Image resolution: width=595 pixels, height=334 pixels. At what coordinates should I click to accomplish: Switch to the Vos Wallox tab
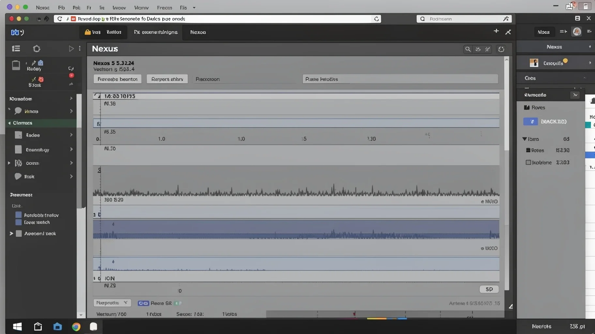coord(103,32)
